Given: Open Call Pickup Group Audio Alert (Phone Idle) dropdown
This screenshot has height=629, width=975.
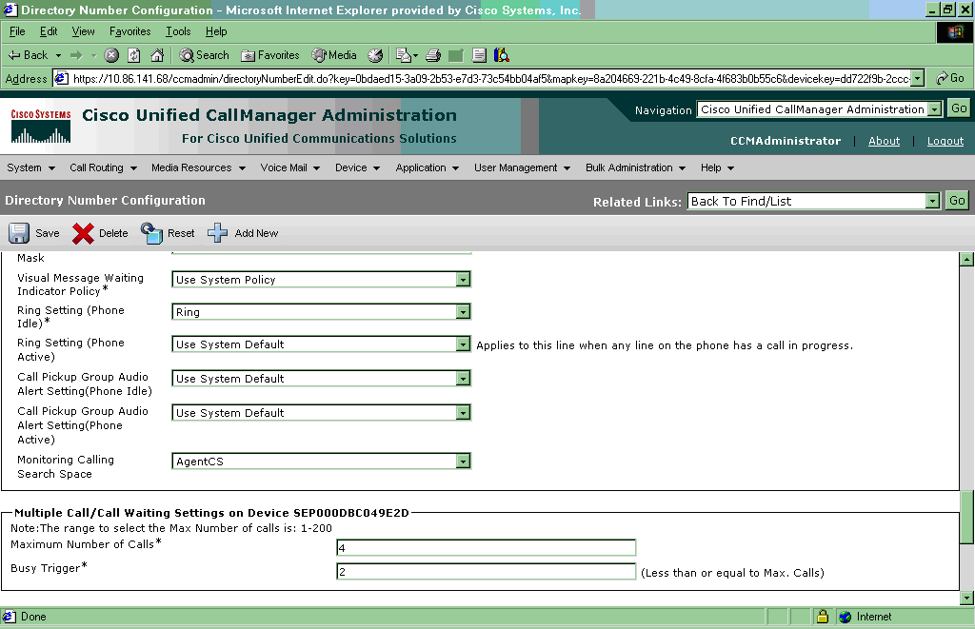Looking at the screenshot, I should (x=463, y=379).
